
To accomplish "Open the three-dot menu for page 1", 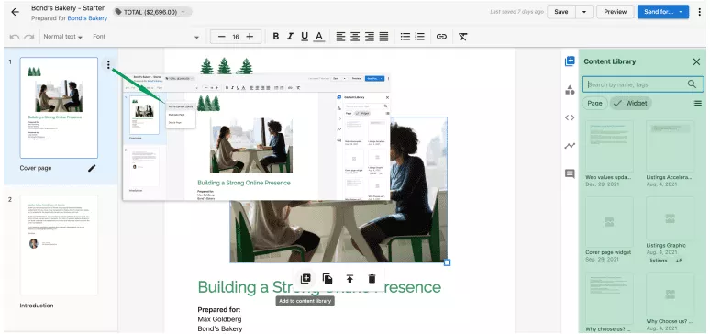I will click(108, 65).
